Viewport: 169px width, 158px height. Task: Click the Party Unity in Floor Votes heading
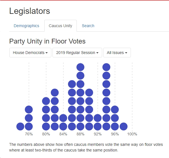point(47,41)
